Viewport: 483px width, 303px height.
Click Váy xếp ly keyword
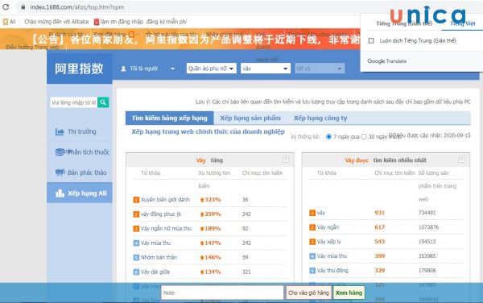click(x=329, y=242)
